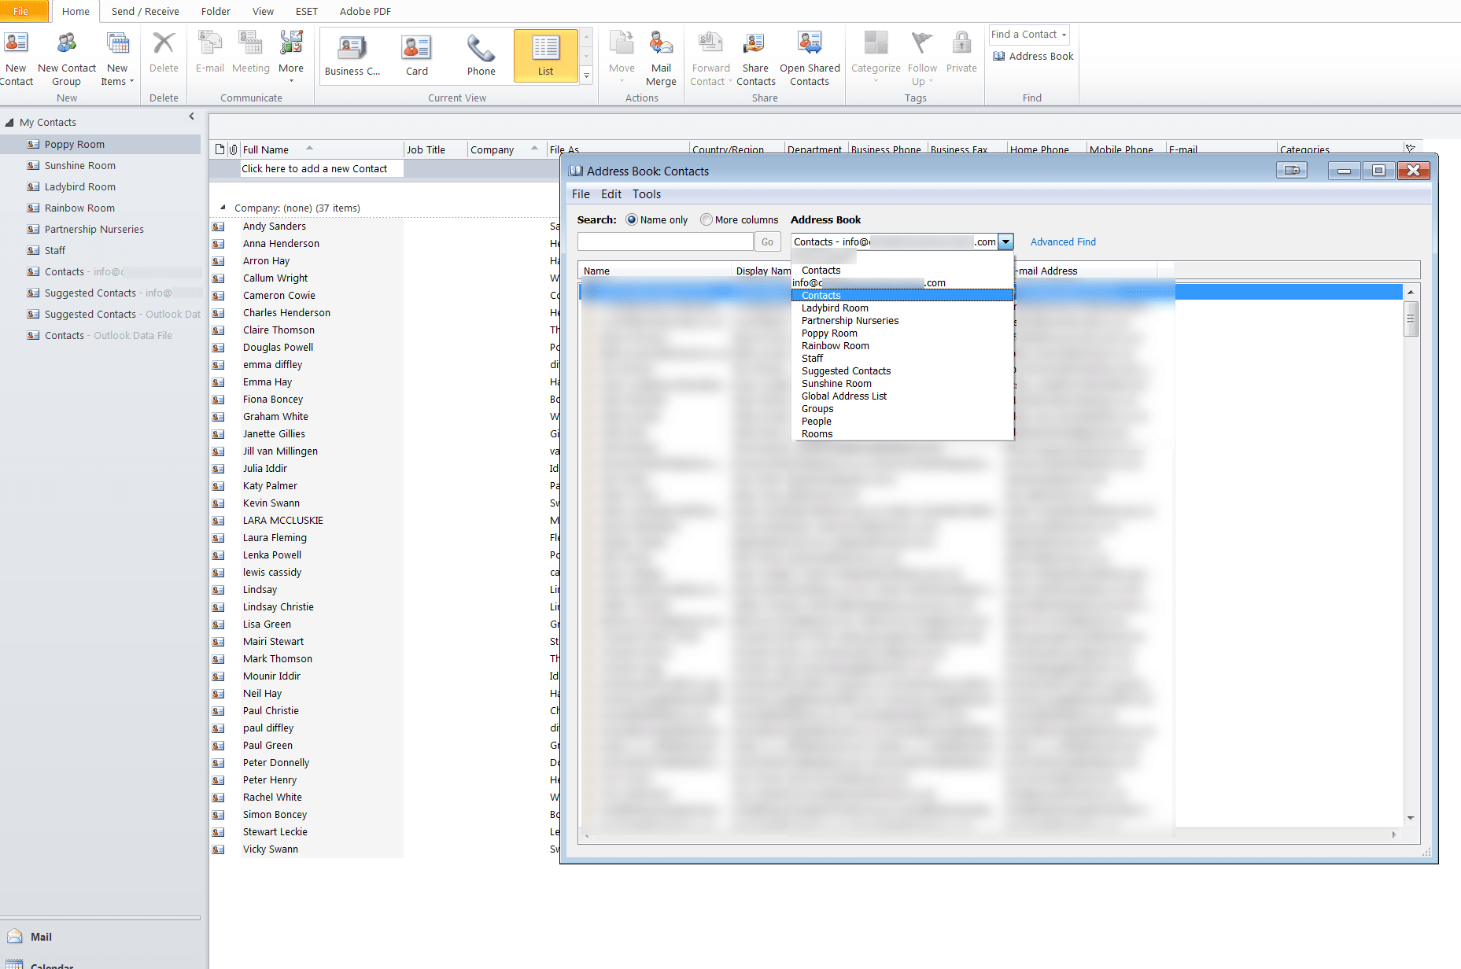Click the Address Book search input field
The image size is (1461, 969).
pyautogui.click(x=665, y=241)
